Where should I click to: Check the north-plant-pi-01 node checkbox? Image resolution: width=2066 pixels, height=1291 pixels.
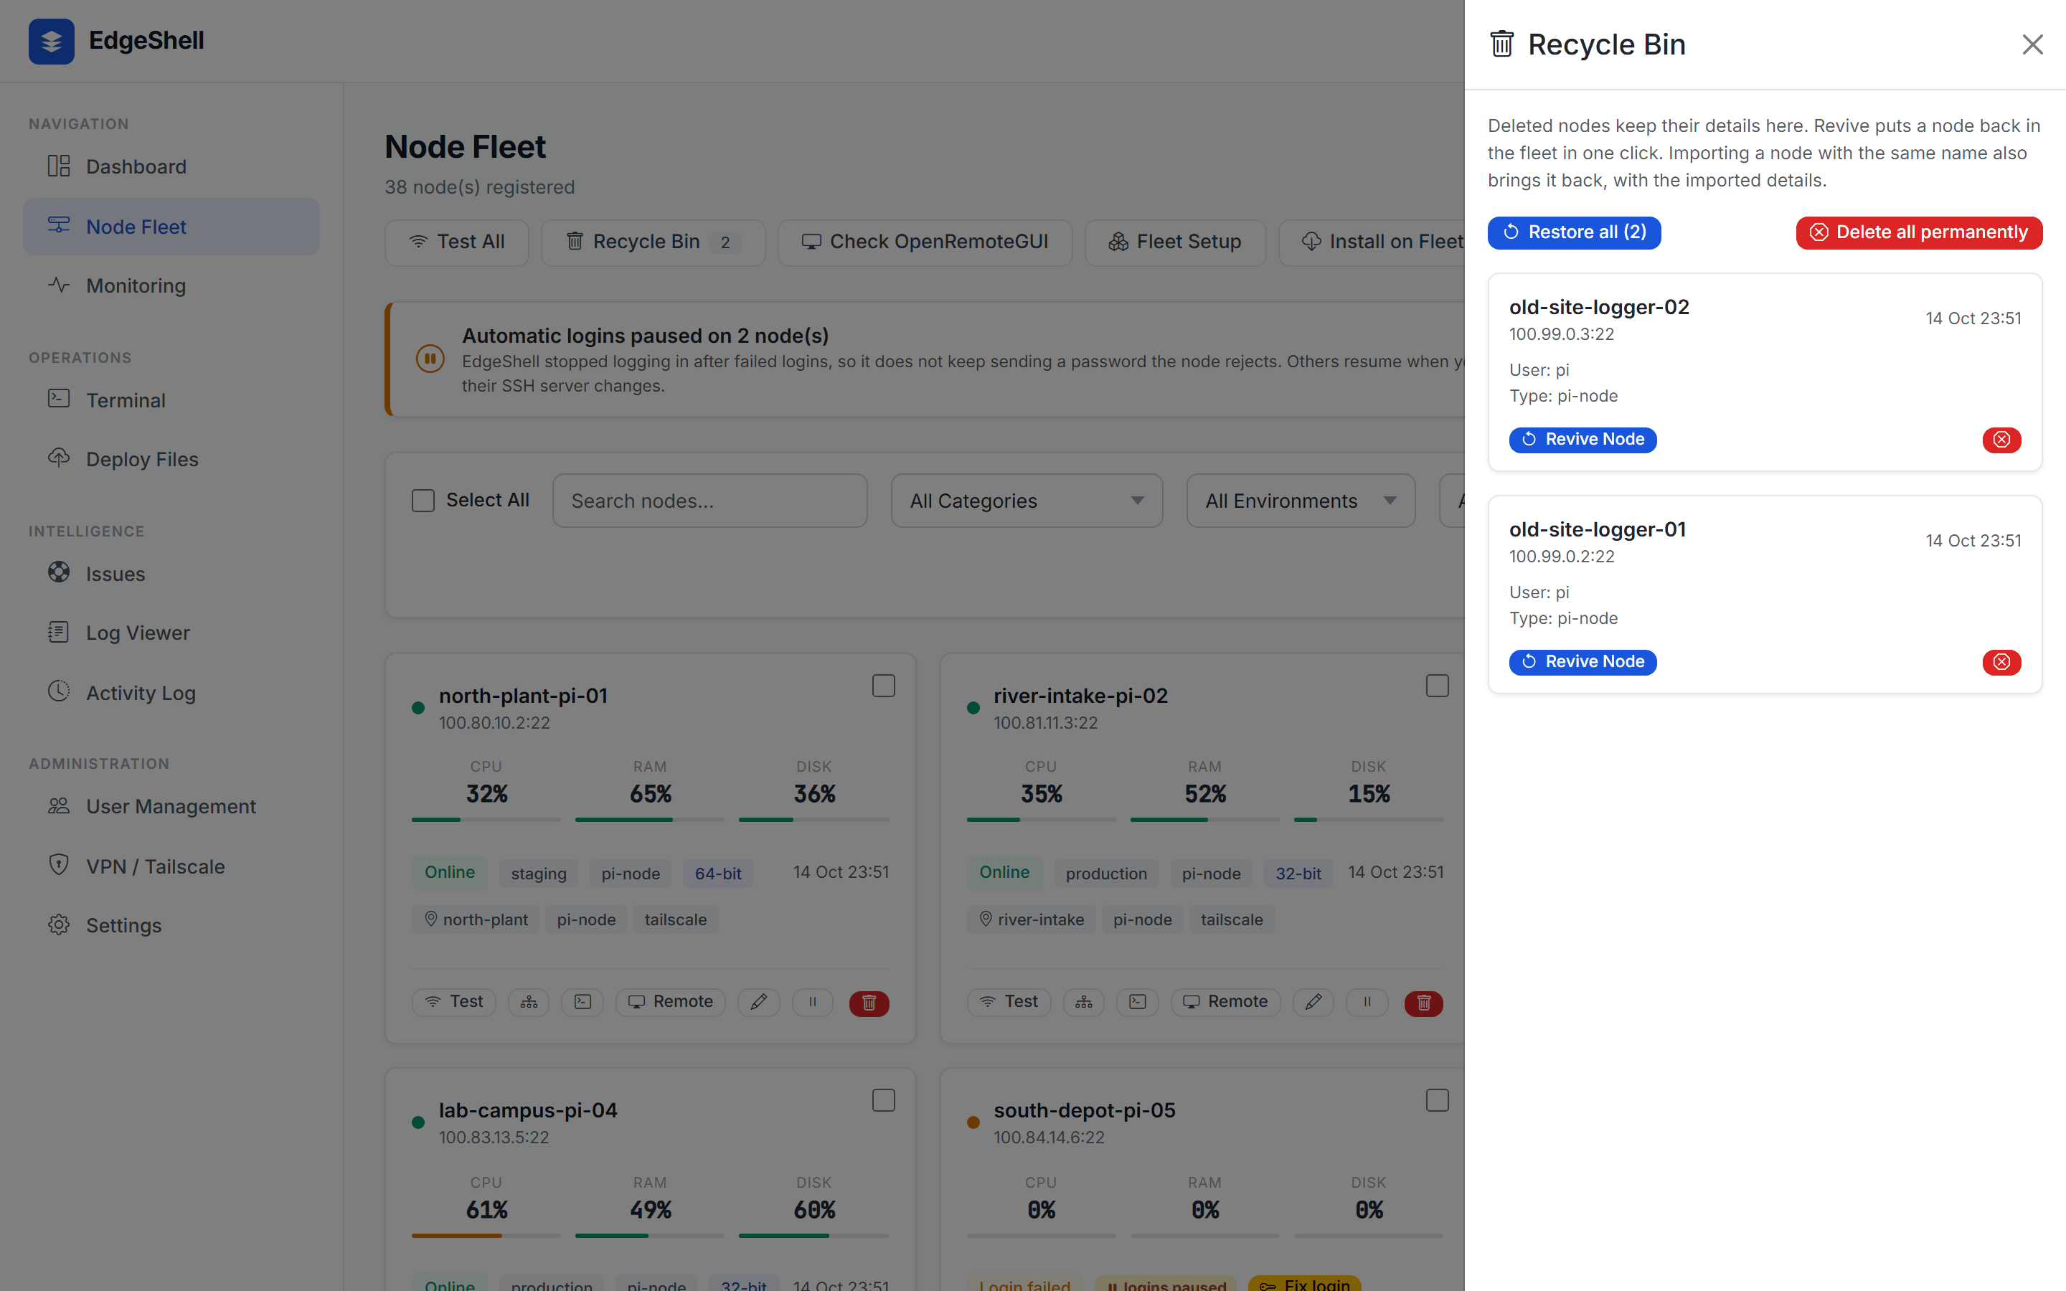coord(884,686)
